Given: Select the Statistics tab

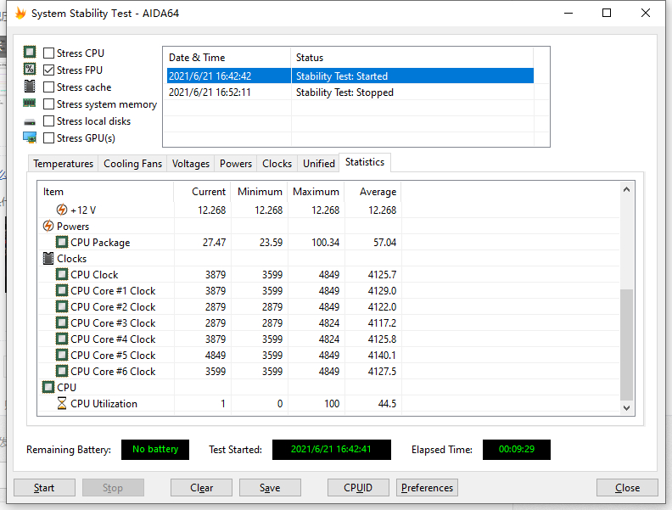Looking at the screenshot, I should (365, 162).
